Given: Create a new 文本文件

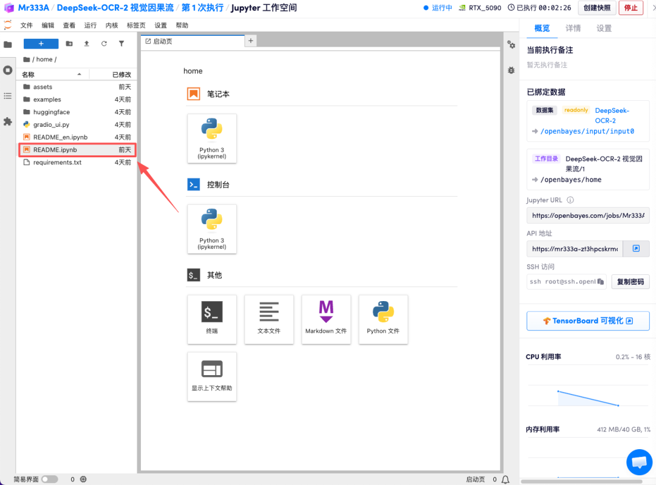Looking at the screenshot, I should click(x=269, y=319).
